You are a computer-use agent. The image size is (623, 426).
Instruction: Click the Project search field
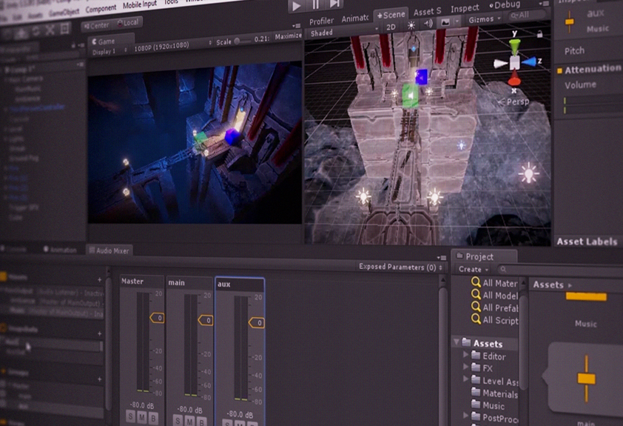click(x=560, y=270)
